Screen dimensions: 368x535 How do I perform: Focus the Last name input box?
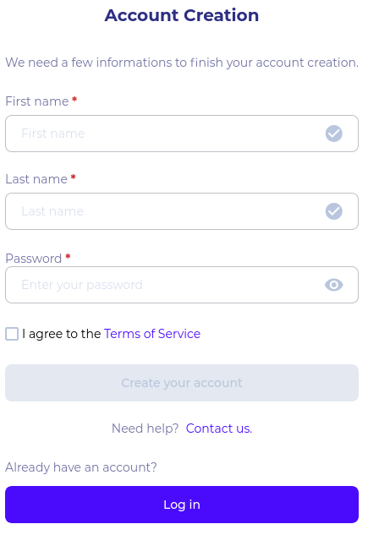(x=182, y=211)
